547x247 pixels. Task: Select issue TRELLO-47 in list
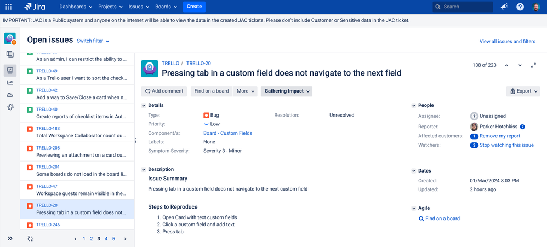[77, 190]
